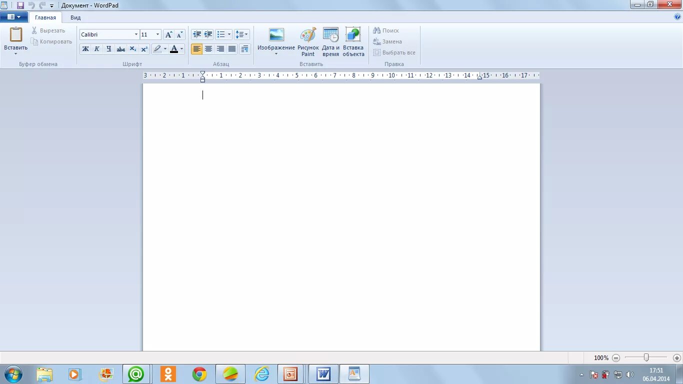Screen dimensions: 683x384
Task: Click the Redo arrow in title bar
Action: pos(42,5)
